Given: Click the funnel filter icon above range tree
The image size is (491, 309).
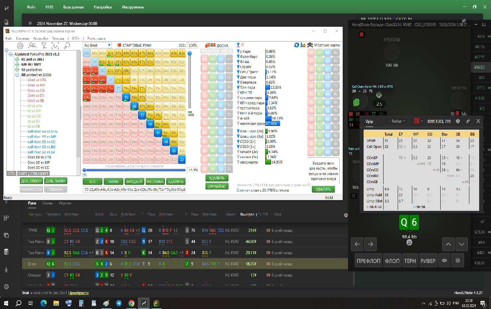Looking at the screenshot, I should click(x=44, y=45).
